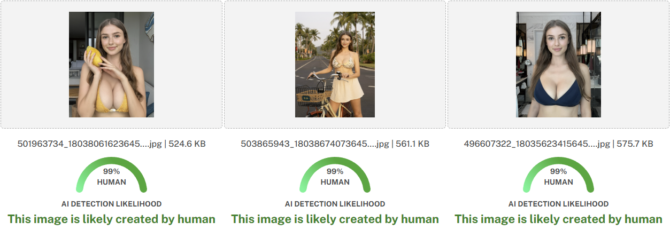This screenshot has height=230, width=670.
Task: Click the 99% HUMAN score below 524.6 KB file
Action: coord(111,177)
